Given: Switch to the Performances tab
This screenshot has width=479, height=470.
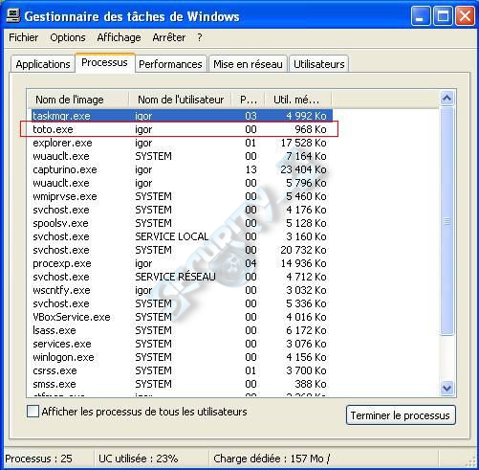Looking at the screenshot, I should tap(170, 64).
